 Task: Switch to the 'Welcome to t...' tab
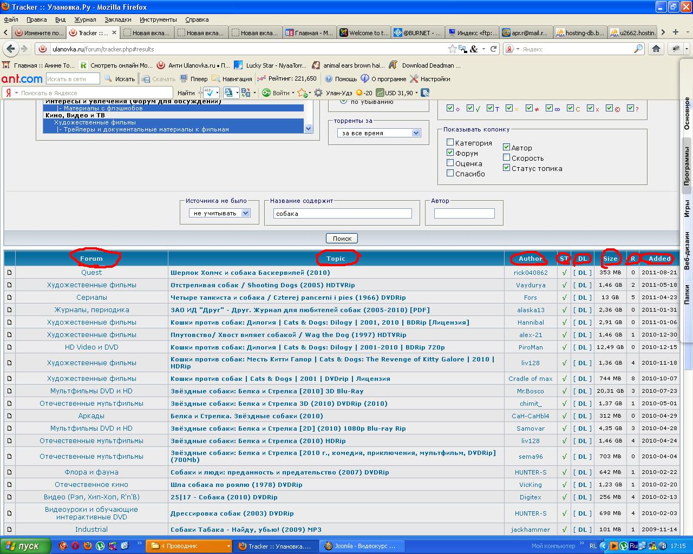364,33
